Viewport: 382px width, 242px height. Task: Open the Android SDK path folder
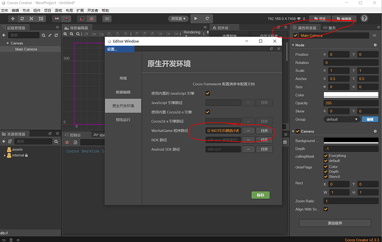pos(264,149)
